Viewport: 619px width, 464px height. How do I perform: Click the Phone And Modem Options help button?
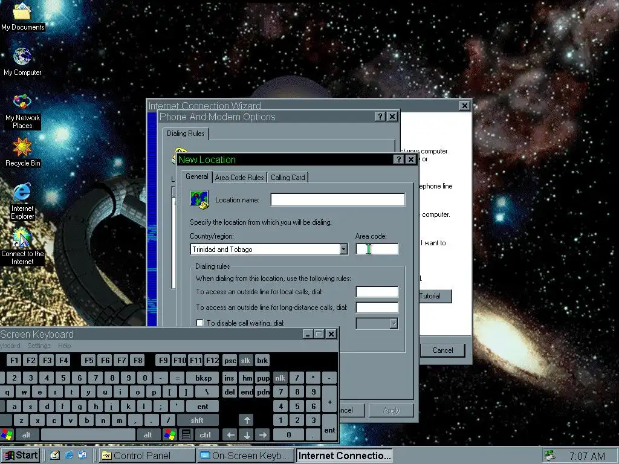[380, 117]
